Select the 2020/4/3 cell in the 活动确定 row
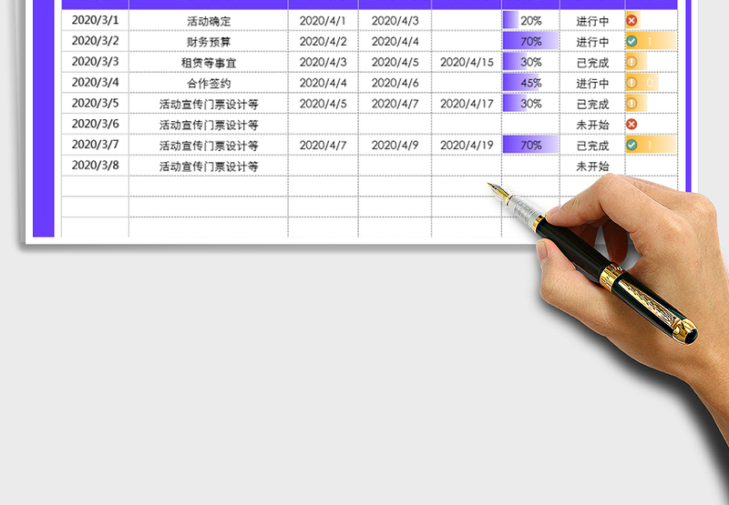Image resolution: width=729 pixels, height=505 pixels. [x=395, y=20]
